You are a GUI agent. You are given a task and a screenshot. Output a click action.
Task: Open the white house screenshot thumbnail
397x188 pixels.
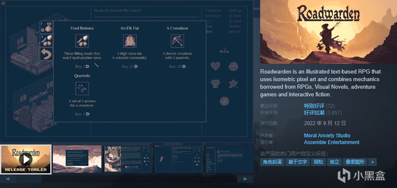click(x=128, y=159)
